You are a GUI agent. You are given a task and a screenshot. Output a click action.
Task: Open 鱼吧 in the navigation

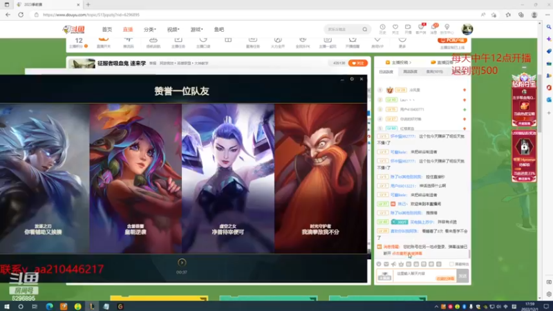(x=218, y=29)
